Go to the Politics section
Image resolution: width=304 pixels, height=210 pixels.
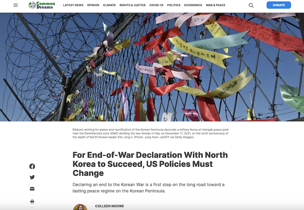click(174, 5)
